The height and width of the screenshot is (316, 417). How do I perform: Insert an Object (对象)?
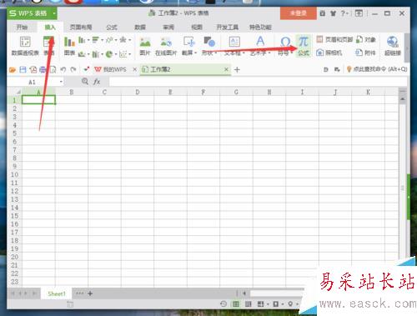(x=366, y=40)
